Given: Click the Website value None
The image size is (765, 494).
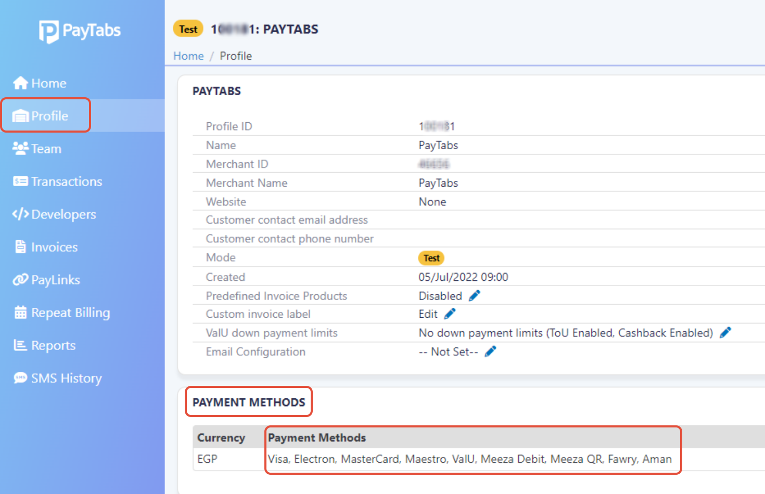Looking at the screenshot, I should (432, 202).
